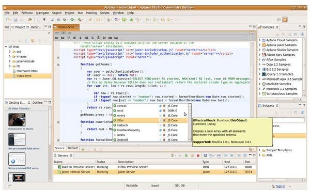Collapse the chat project tree
The height and width of the screenshot is (191, 310).
[x=6, y=47]
